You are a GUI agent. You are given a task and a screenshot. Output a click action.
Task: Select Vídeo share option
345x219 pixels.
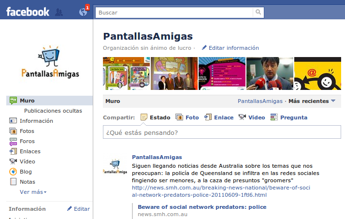(257, 117)
